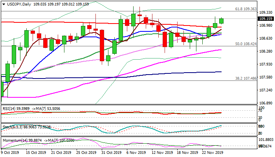Click the RSI(14) 59.5989 indicator label
Viewport: 275px width, 157px height.
[16, 109]
